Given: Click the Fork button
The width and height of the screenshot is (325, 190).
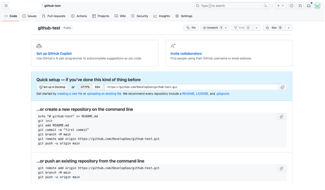Looking at the screenshot, I should [x=242, y=28].
